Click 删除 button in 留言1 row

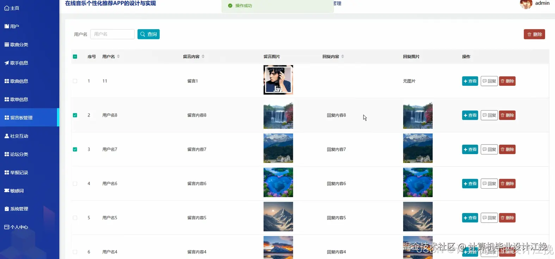[x=507, y=81]
